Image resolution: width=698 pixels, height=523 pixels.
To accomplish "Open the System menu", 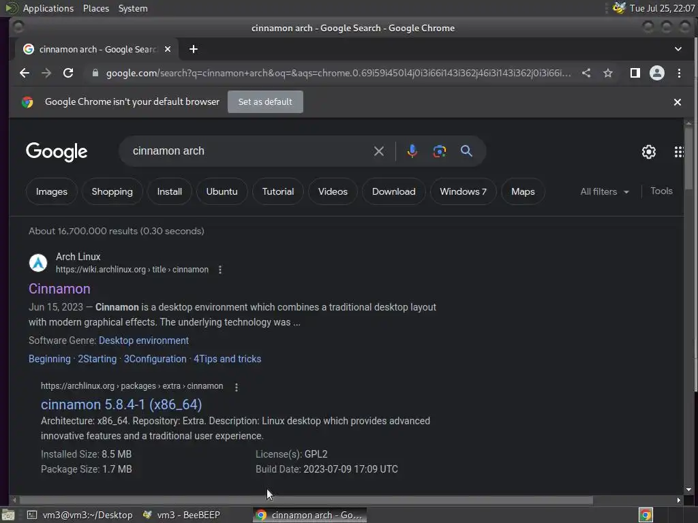I will pyautogui.click(x=133, y=8).
